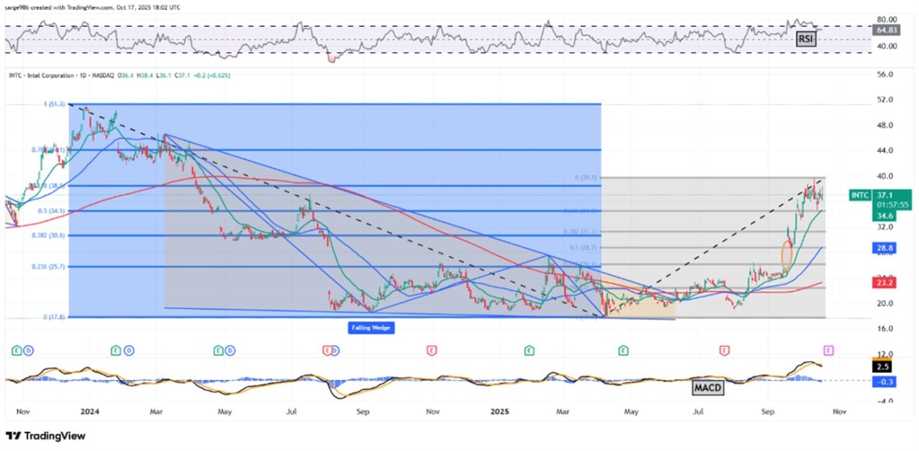919x451 pixels.
Task: Select the green earnings marker below May 2025
Action: coord(622,348)
